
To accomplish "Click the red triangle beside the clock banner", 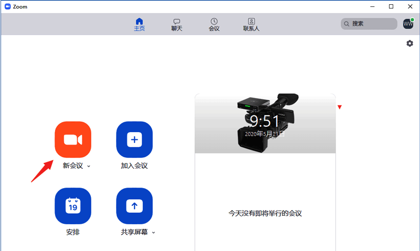I will pyautogui.click(x=340, y=107).
